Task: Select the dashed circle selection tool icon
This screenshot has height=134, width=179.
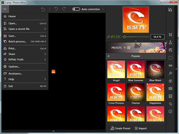Action: click(x=170, y=58)
